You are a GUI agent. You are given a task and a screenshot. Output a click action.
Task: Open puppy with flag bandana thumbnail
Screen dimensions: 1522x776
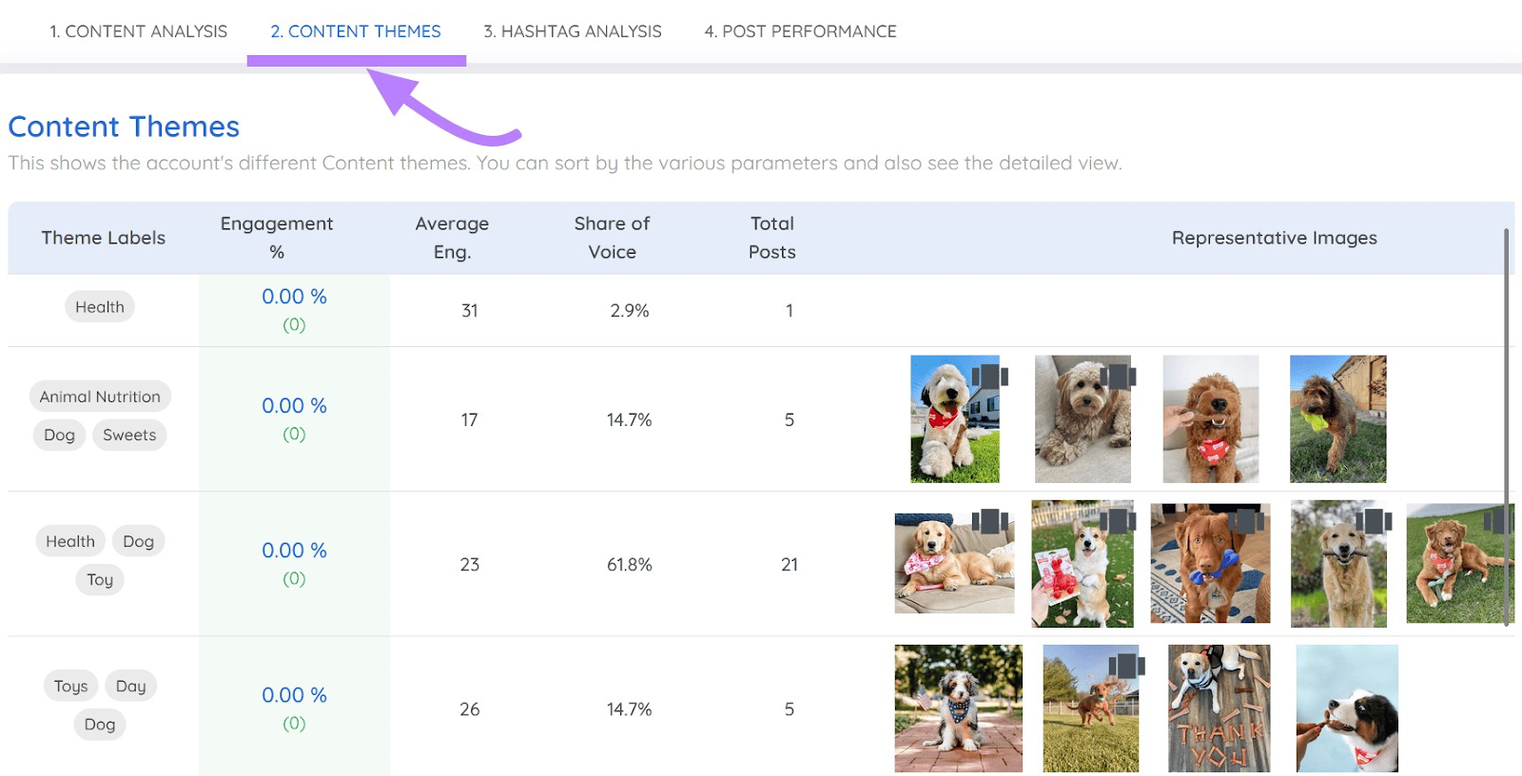[958, 708]
